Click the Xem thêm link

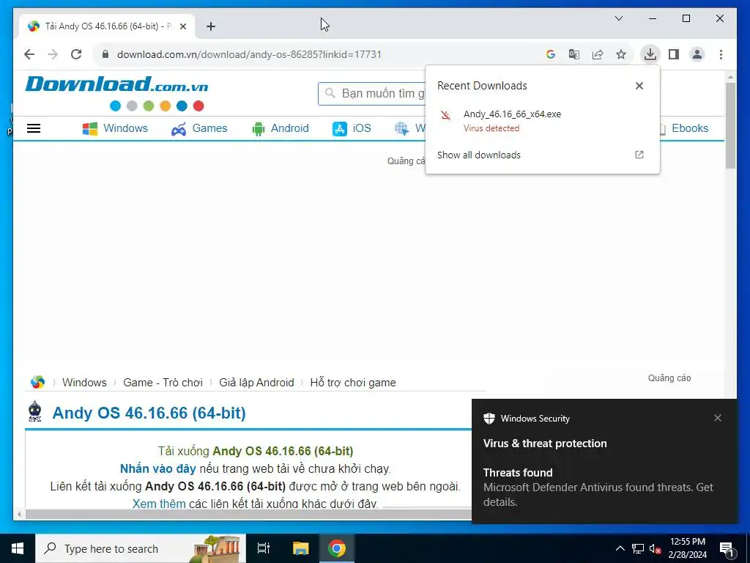click(159, 503)
